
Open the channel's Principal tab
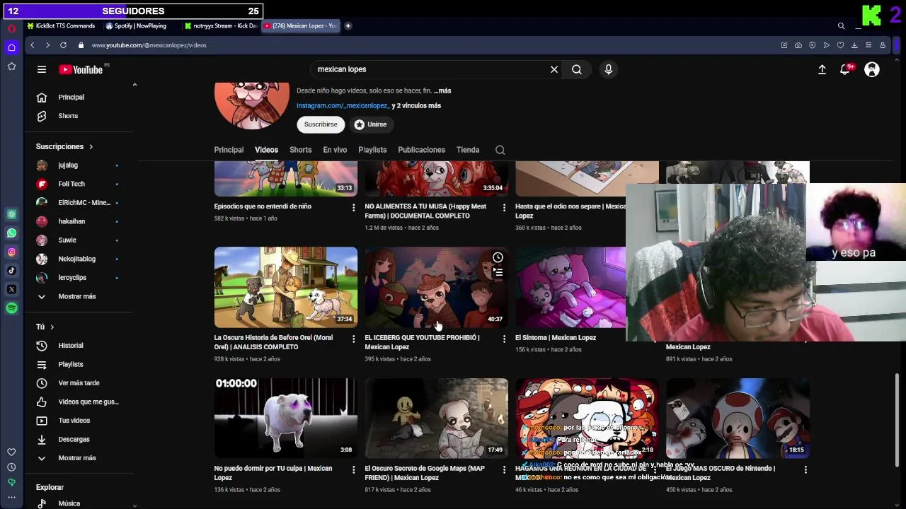[x=229, y=150]
